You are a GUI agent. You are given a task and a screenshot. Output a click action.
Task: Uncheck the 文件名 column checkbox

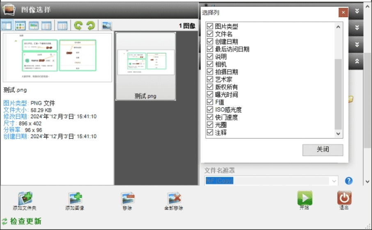[x=210, y=34]
